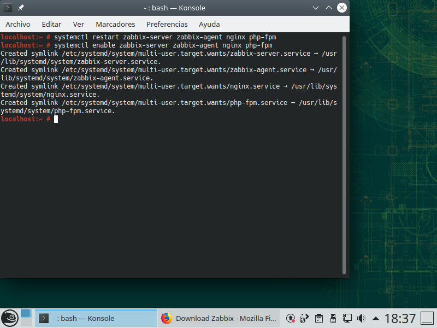Click the 18:37 digital clock

pos(400,318)
